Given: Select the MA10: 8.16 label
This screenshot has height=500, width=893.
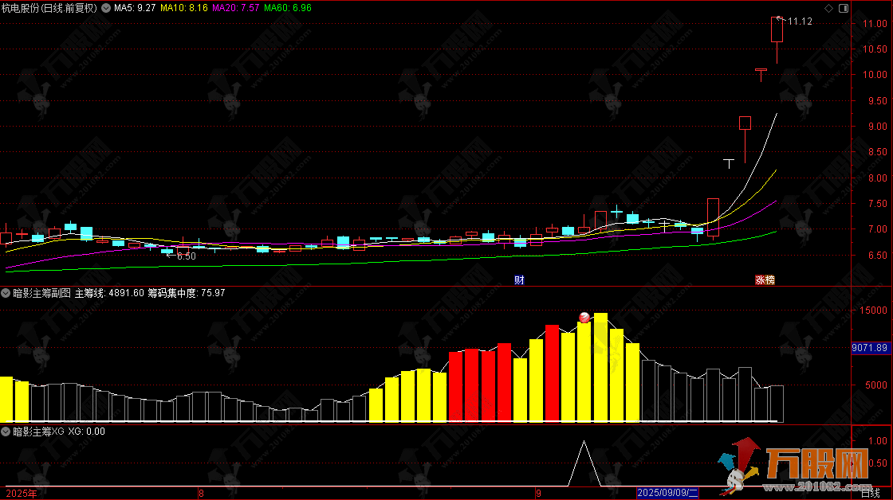Looking at the screenshot, I should tap(184, 8).
